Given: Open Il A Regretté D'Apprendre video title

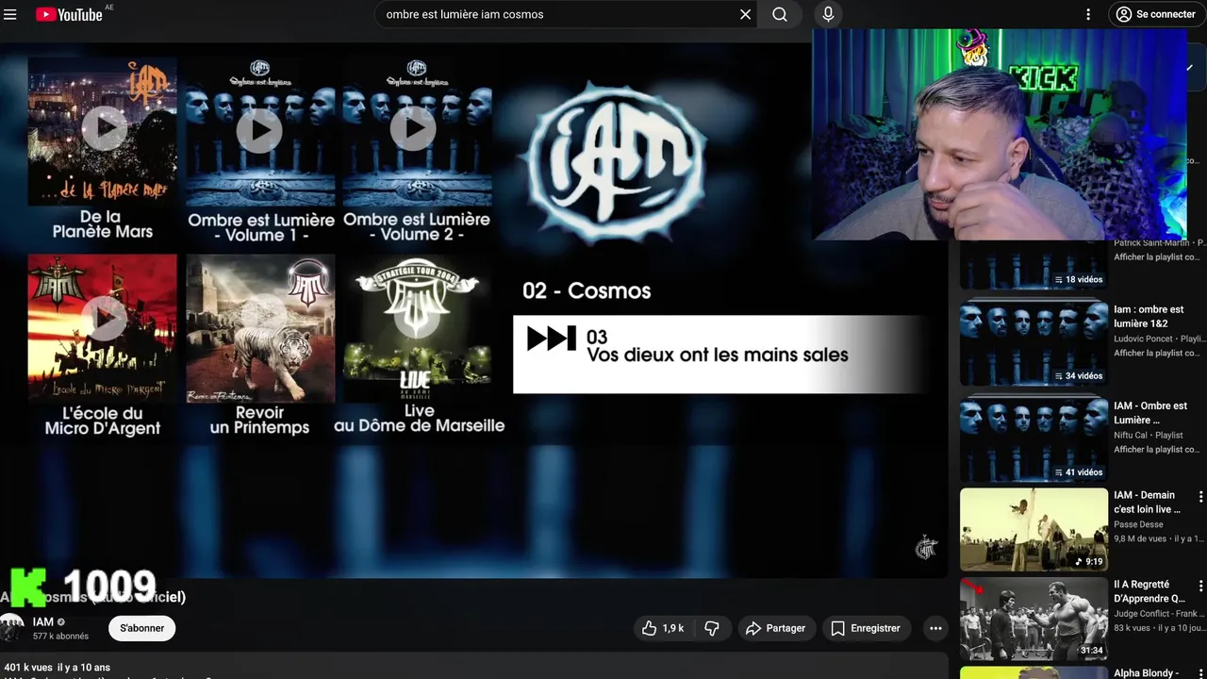Looking at the screenshot, I should pos(1149,591).
